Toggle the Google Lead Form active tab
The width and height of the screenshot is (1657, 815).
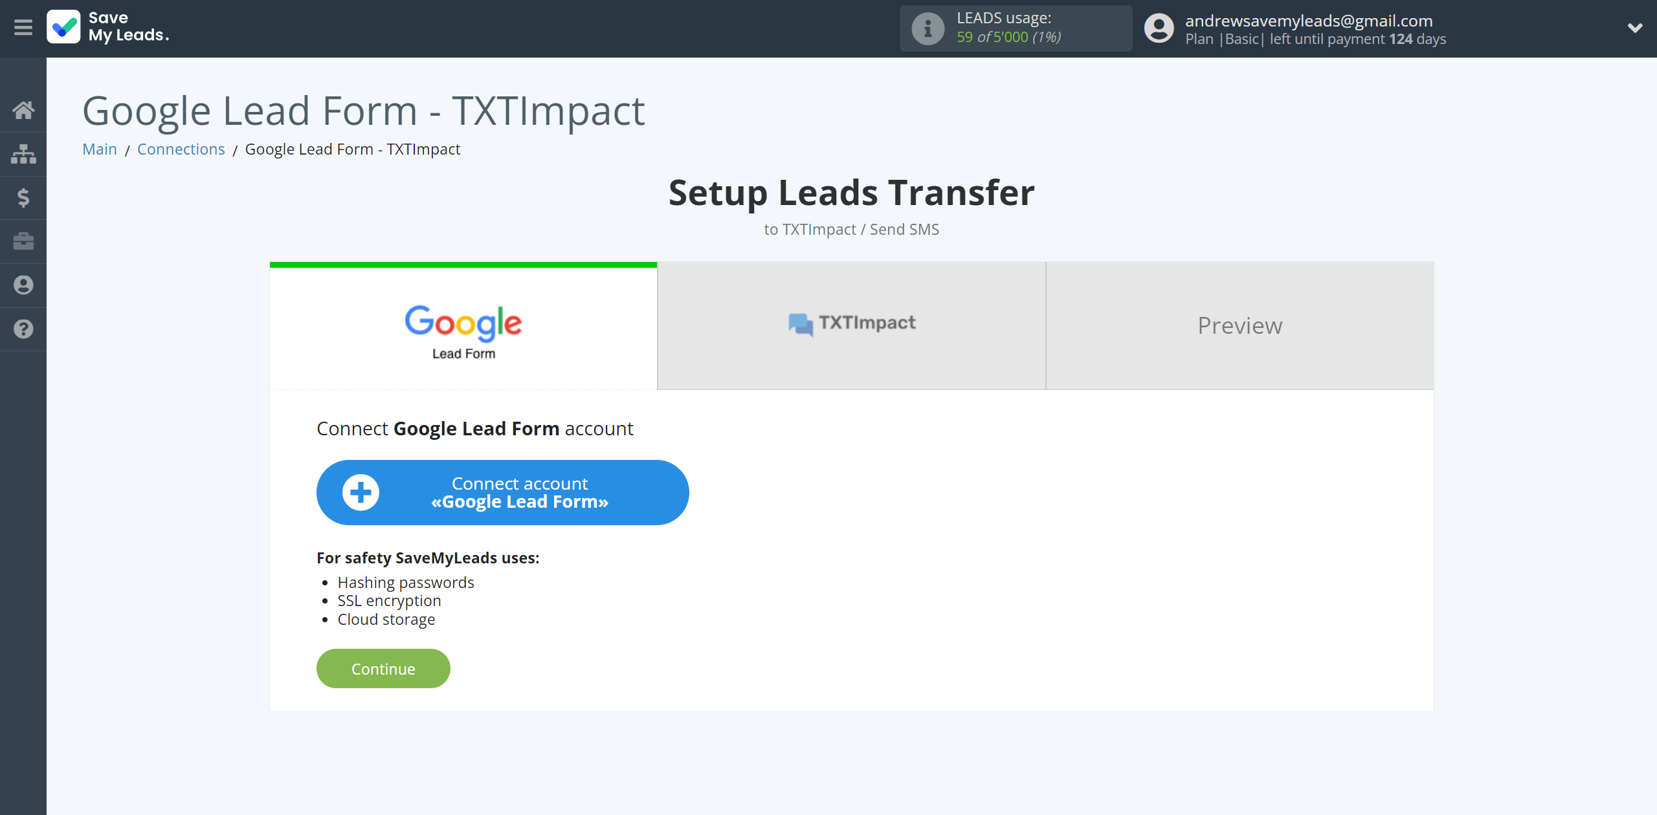pos(463,325)
